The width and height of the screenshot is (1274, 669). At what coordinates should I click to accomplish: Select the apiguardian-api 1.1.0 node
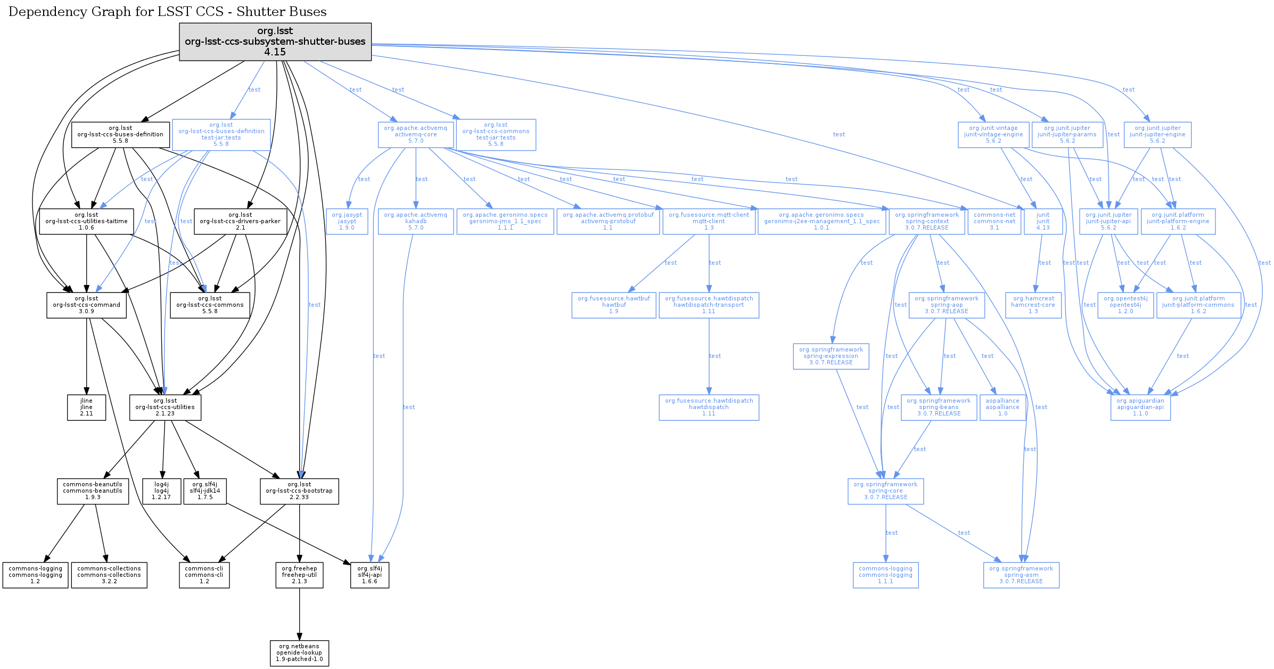pos(1140,407)
